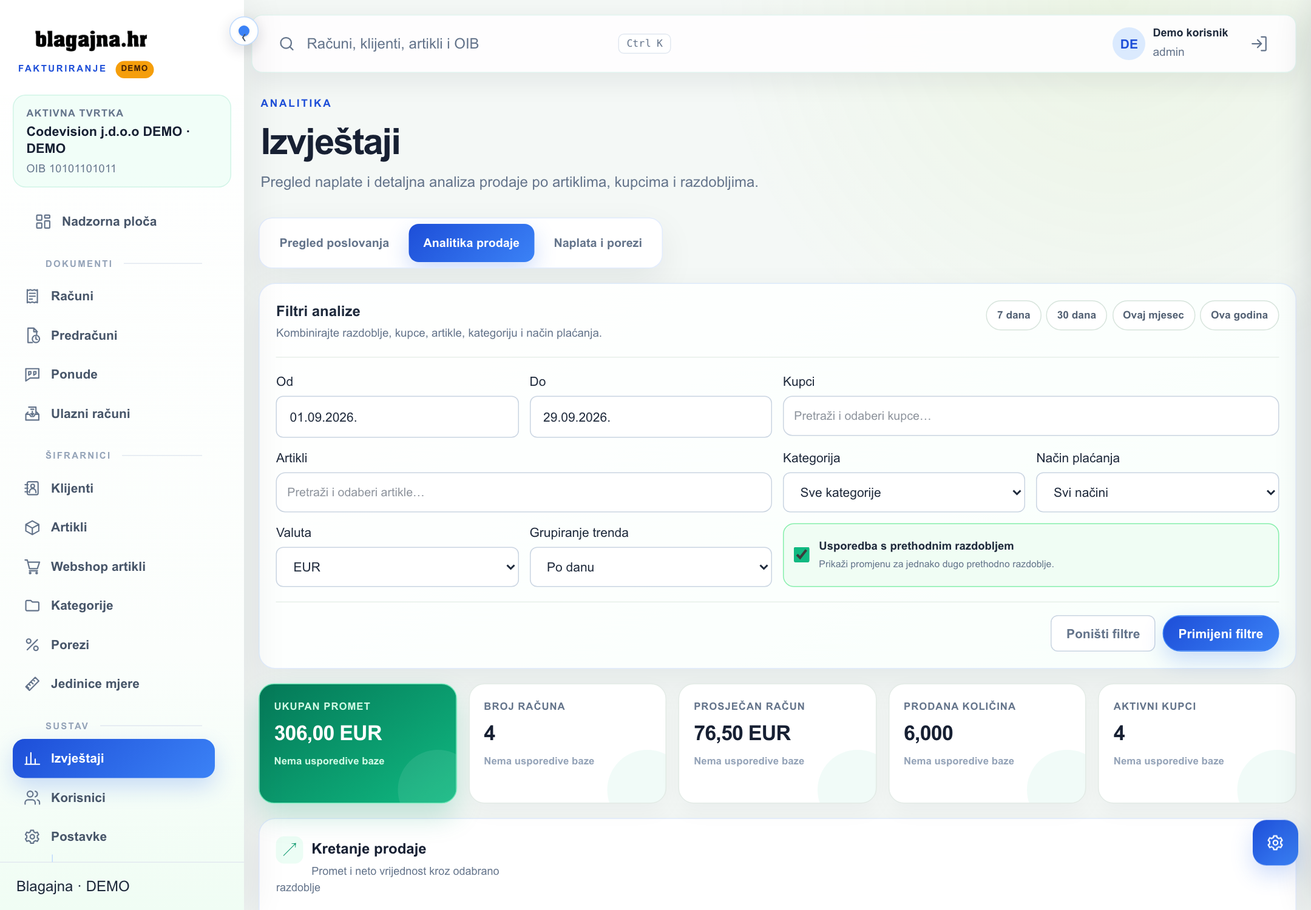Viewport: 1311px width, 910px height.
Task: Click the Klijenti contacts icon
Action: tap(32, 488)
